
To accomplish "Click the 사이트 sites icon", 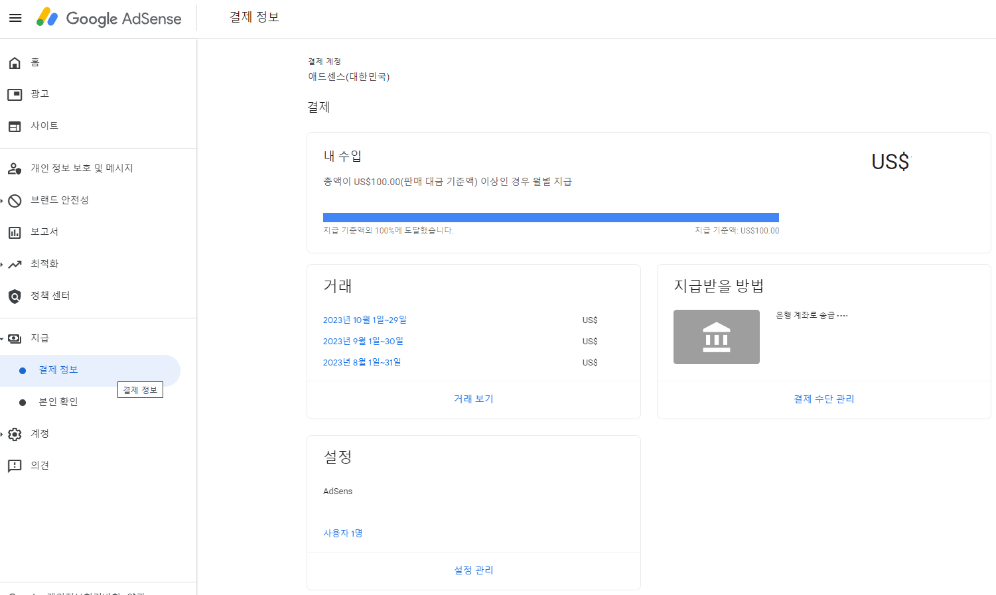I will click(15, 127).
